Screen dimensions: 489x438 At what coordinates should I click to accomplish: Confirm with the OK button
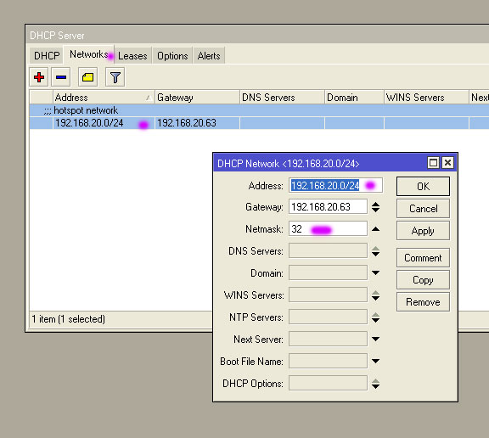pos(423,187)
